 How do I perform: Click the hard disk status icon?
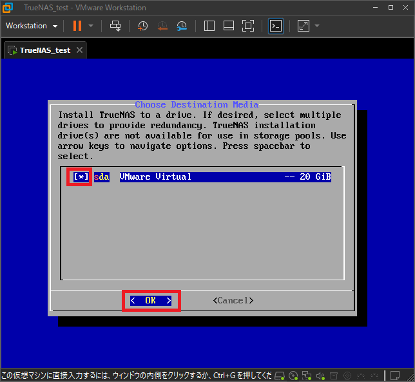pos(280,376)
